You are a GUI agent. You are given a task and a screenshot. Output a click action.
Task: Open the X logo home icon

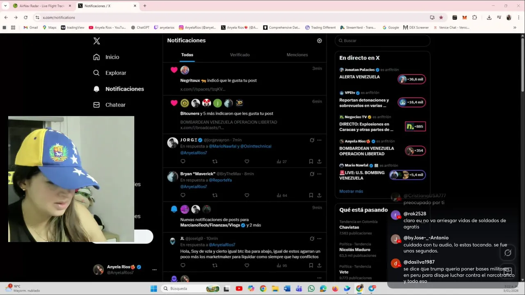[x=96, y=41]
